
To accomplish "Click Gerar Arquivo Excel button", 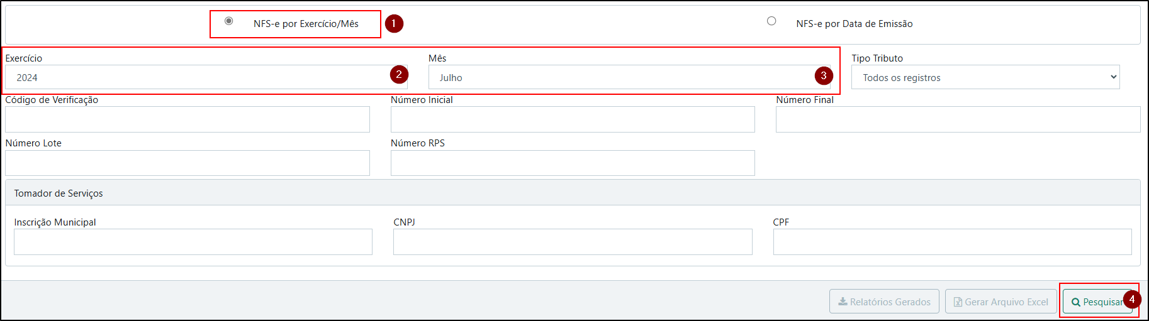I will 1000,302.
